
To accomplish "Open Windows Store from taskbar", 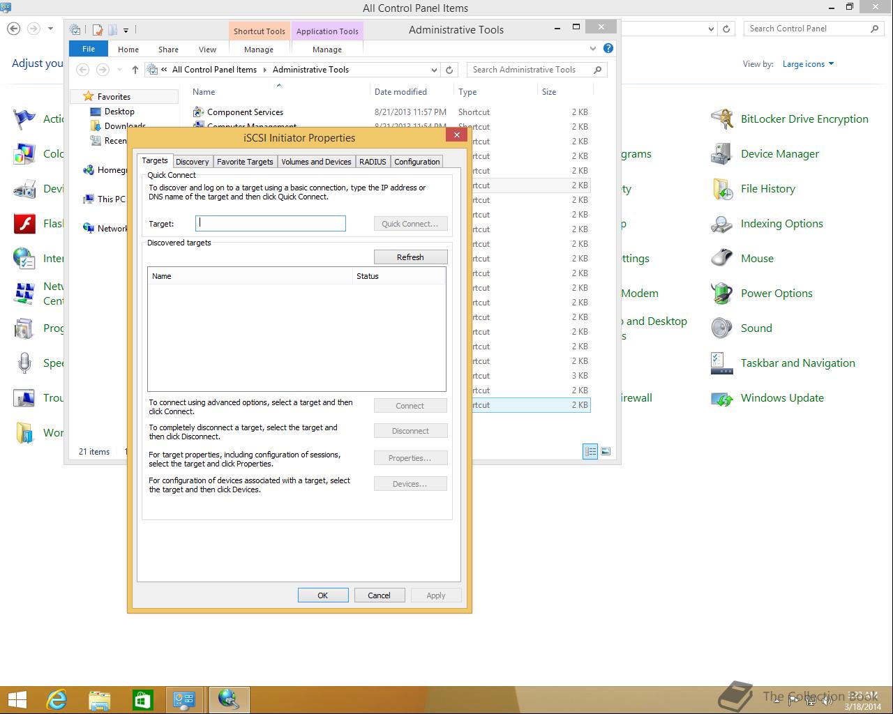I will (x=143, y=699).
